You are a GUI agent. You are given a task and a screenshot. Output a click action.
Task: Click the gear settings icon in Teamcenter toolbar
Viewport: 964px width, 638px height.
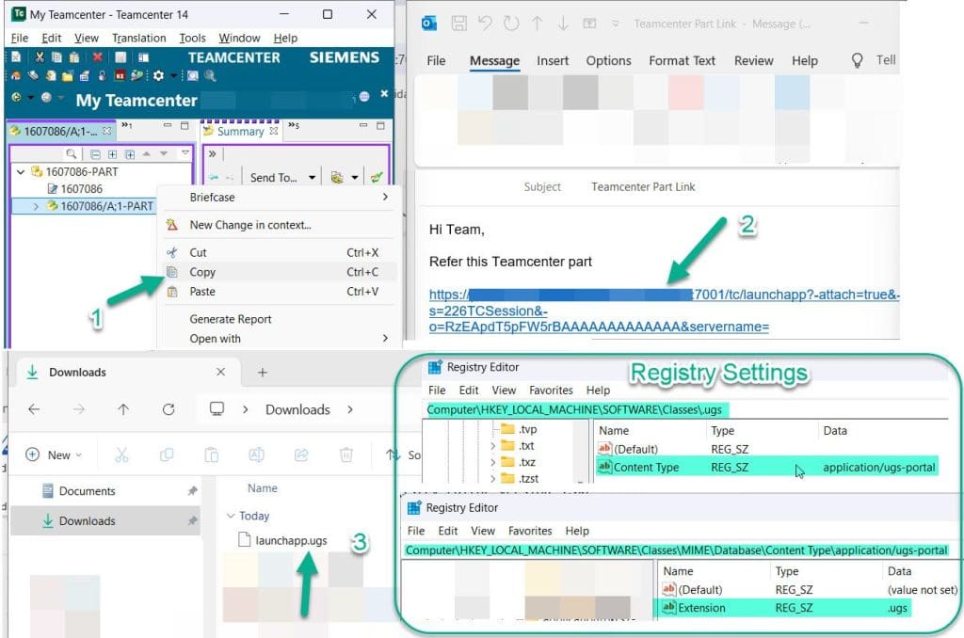point(158,75)
